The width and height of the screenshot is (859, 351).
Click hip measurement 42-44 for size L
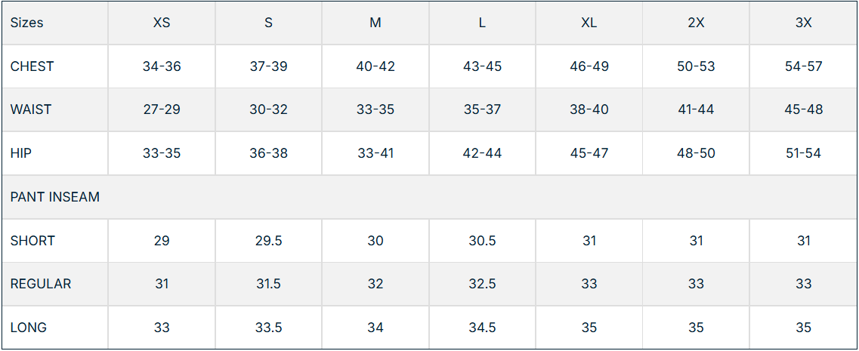[482, 153]
